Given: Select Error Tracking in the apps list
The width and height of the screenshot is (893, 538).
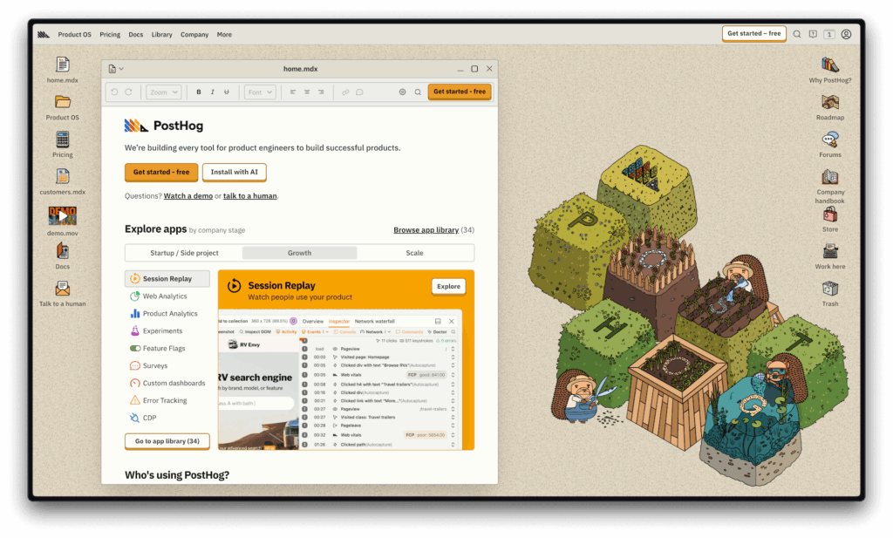Looking at the screenshot, I should pos(167,400).
